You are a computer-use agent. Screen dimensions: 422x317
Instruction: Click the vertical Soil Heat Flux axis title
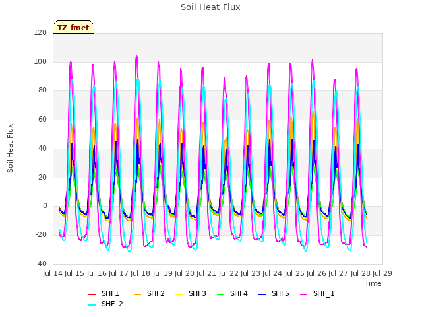(10, 148)
